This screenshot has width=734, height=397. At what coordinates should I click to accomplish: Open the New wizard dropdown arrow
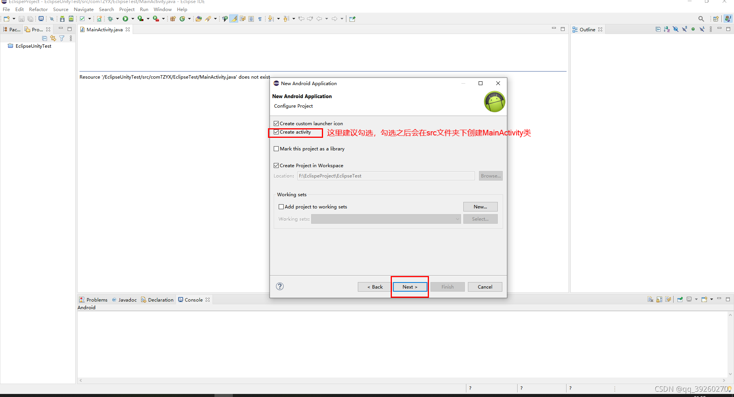14,19
